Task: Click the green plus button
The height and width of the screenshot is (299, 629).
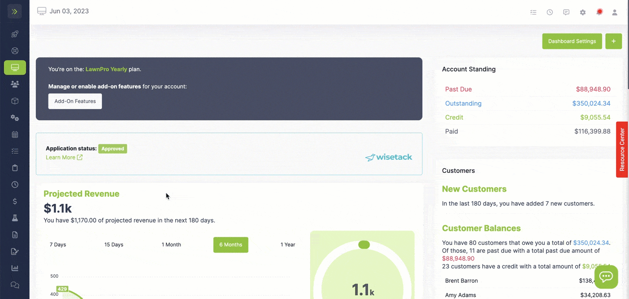Action: (x=614, y=41)
